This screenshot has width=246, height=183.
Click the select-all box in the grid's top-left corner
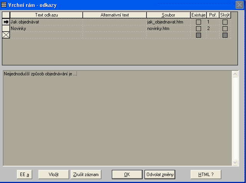[x=6, y=15]
